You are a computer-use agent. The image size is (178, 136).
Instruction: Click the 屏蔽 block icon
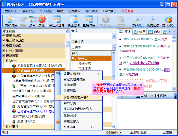(42, 20)
